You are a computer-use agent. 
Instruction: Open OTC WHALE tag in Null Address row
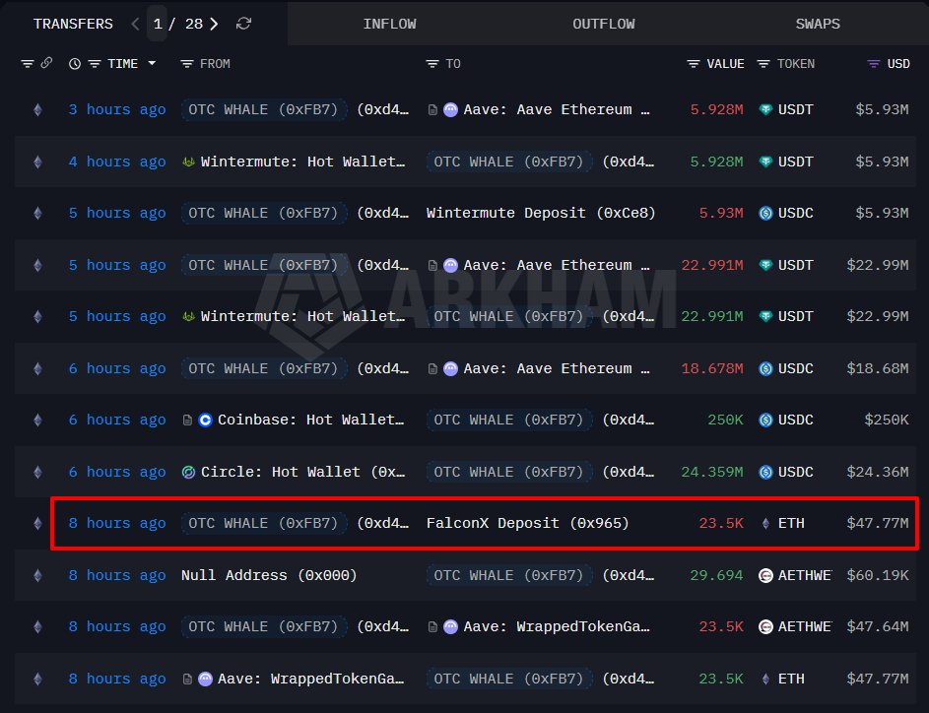click(509, 575)
